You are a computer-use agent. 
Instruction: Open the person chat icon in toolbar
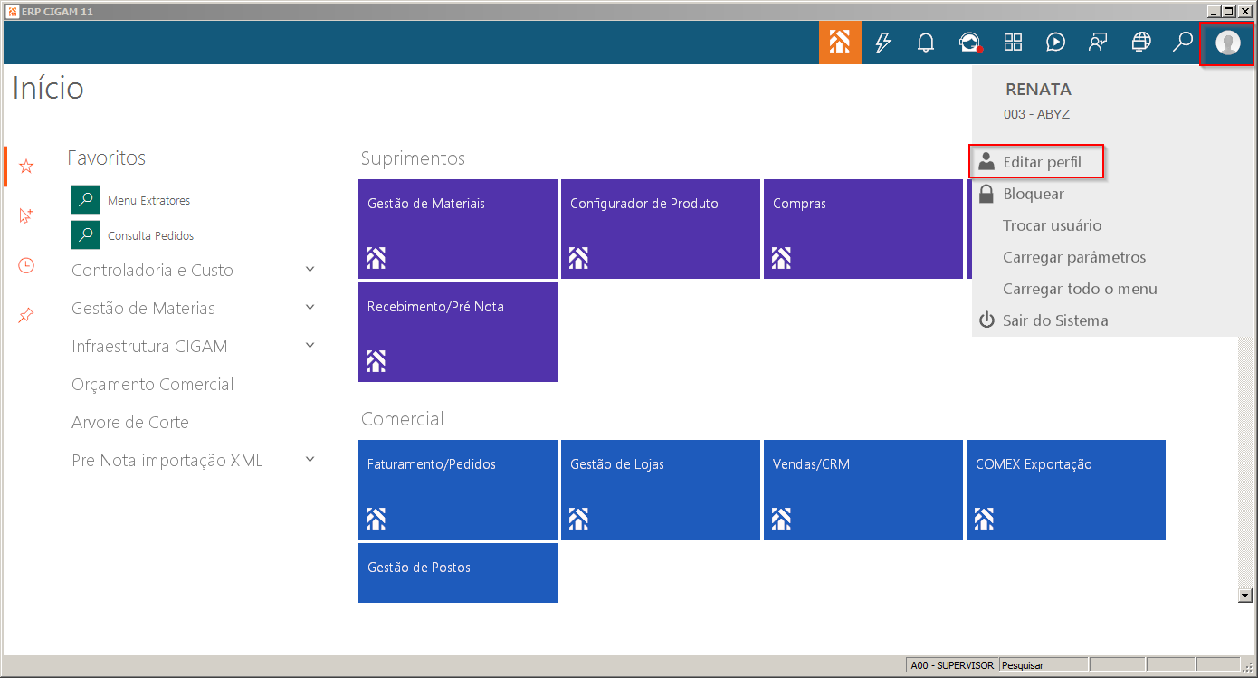pyautogui.click(x=1098, y=43)
